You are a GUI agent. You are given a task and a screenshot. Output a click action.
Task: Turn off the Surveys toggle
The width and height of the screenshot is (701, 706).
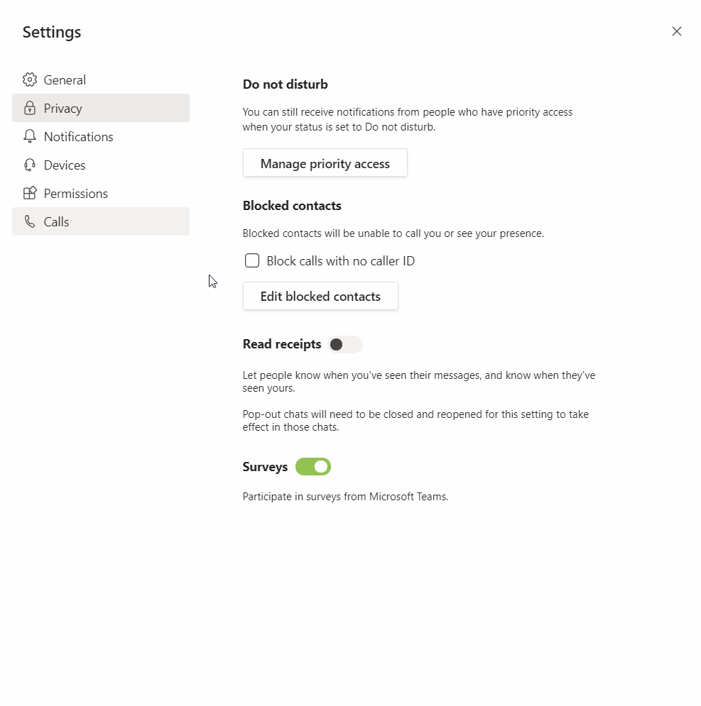[x=313, y=466]
